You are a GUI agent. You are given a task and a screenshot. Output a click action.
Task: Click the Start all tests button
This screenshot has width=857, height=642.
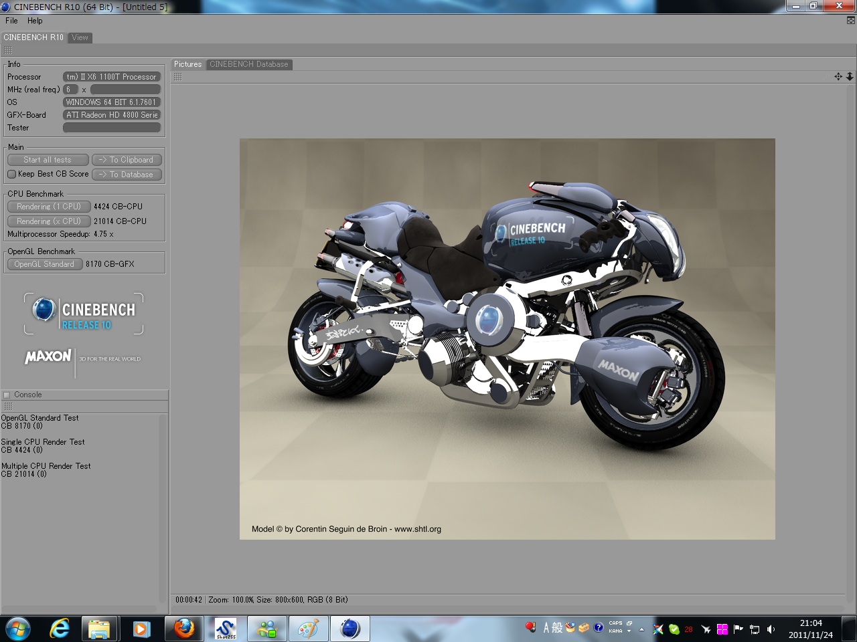(x=48, y=160)
